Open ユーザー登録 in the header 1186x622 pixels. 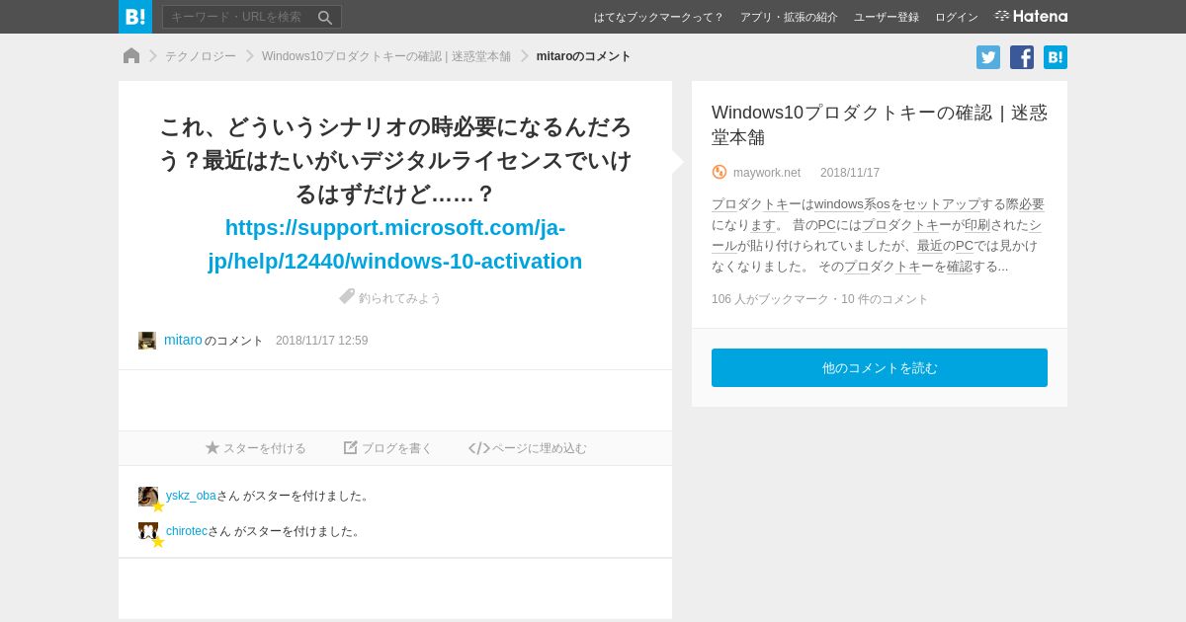(887, 17)
